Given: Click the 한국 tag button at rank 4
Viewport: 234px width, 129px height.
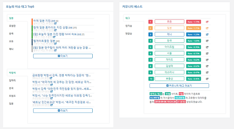Looking at the screenshot, I should tap(169, 41).
